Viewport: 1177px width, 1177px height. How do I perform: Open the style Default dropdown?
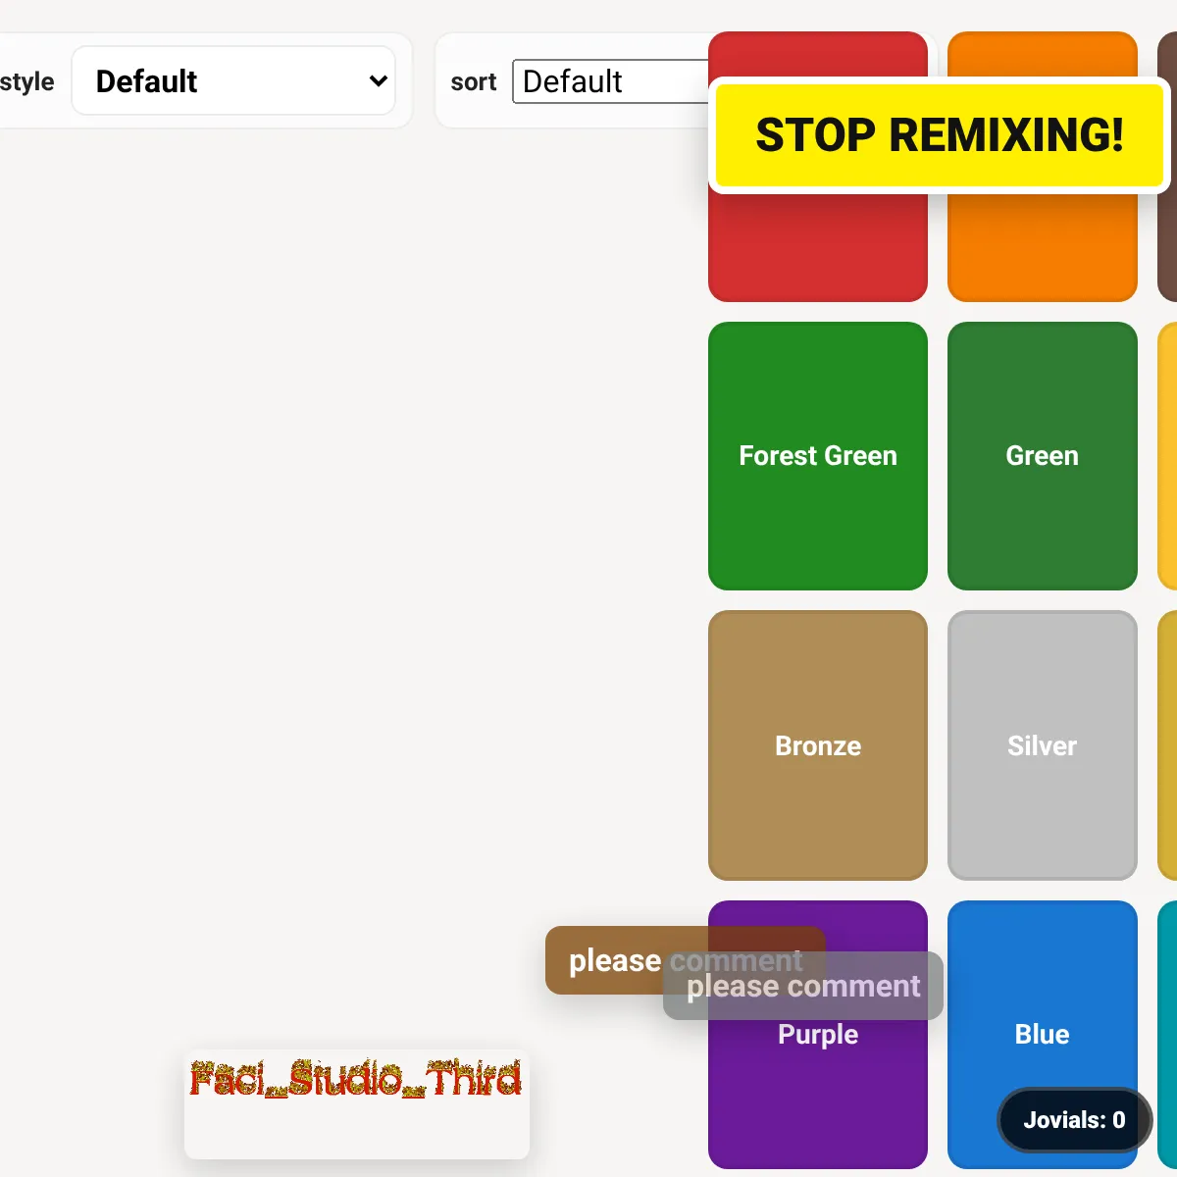pyautogui.click(x=233, y=81)
